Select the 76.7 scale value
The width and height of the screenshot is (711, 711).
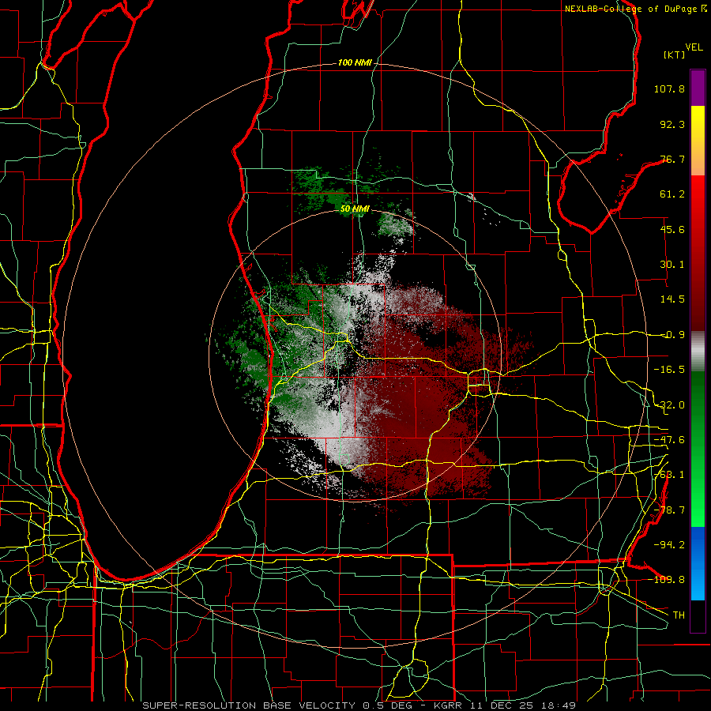pos(672,159)
